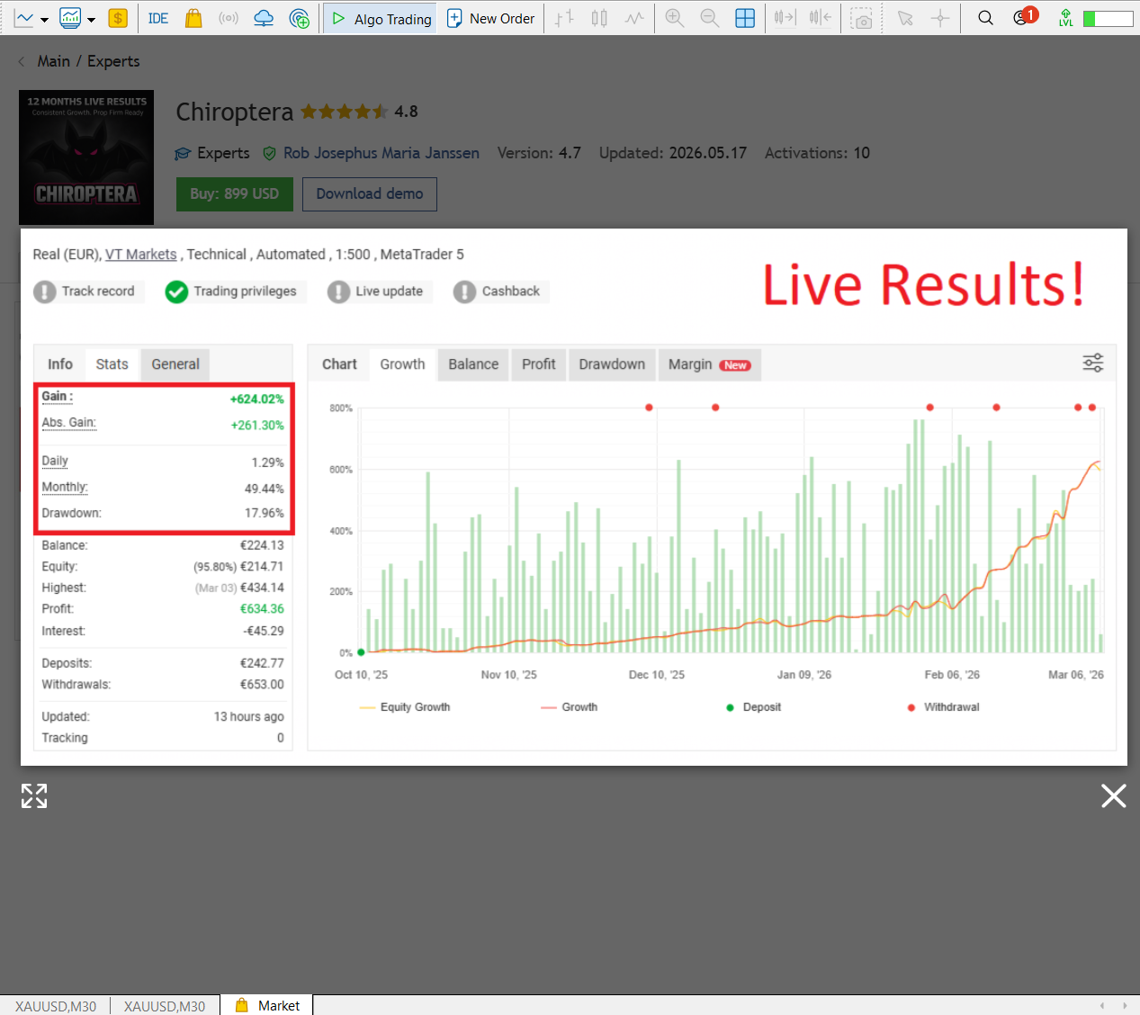The width and height of the screenshot is (1140, 1015).
Task: Click the gold dollar sign icon
Action: pyautogui.click(x=117, y=18)
